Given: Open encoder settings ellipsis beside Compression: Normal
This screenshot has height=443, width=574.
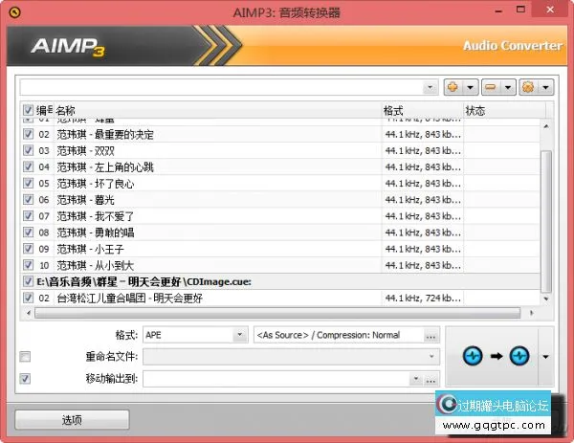Looking at the screenshot, I should click(x=430, y=336).
